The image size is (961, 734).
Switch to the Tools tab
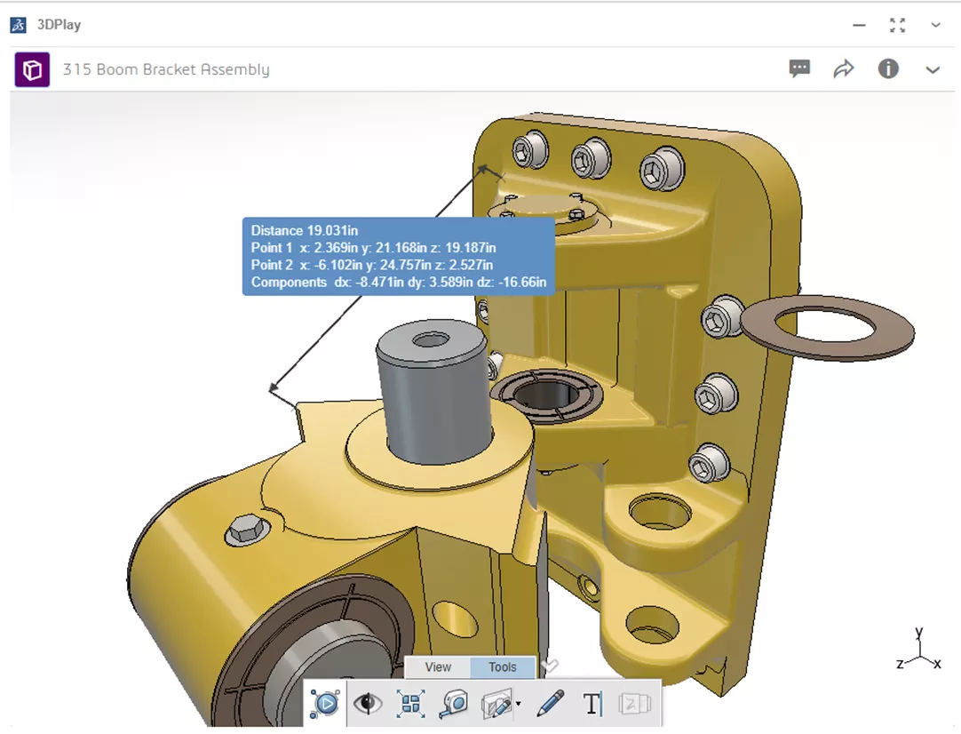pyautogui.click(x=502, y=667)
